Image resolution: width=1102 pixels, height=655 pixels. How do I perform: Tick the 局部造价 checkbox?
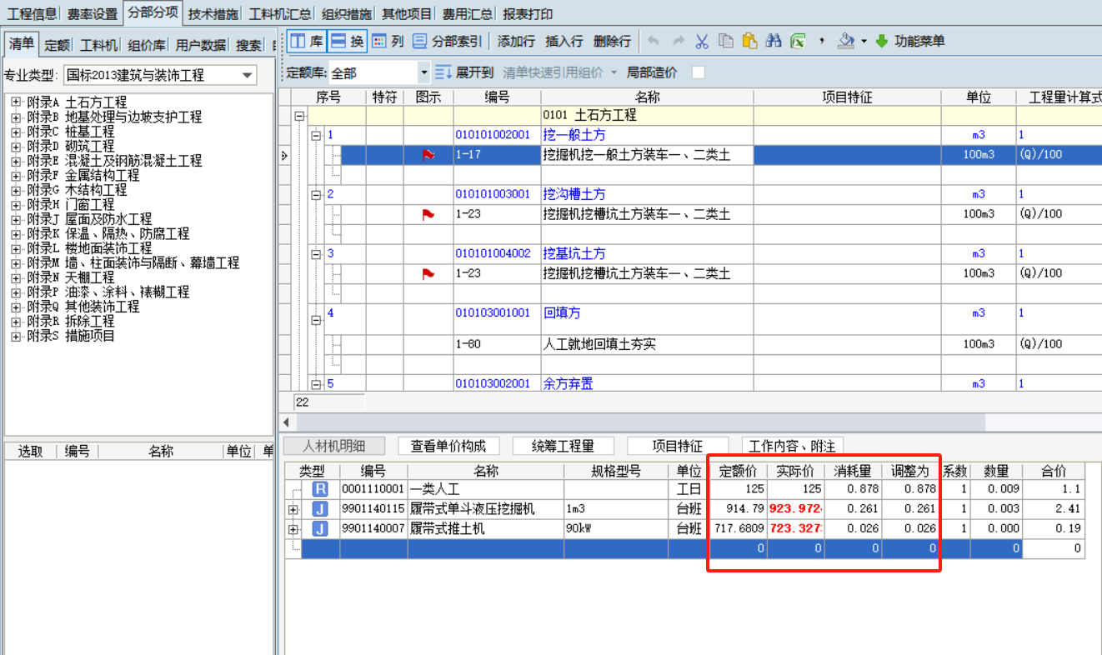699,72
